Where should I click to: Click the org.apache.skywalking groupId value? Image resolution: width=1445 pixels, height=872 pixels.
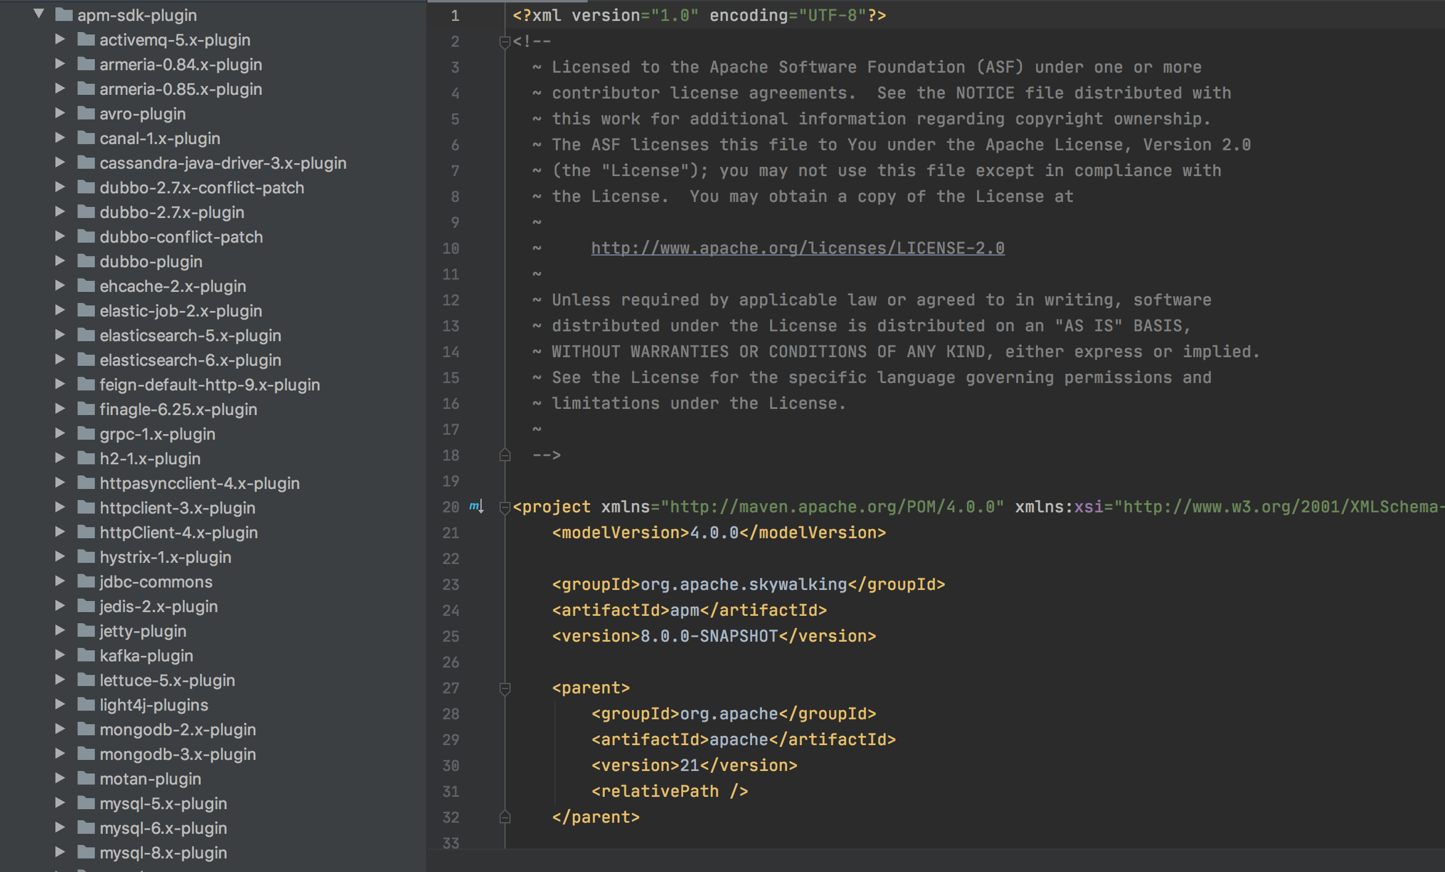(743, 584)
